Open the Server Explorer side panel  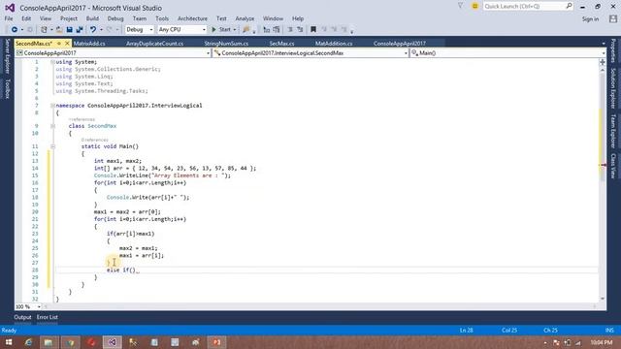[x=7, y=56]
